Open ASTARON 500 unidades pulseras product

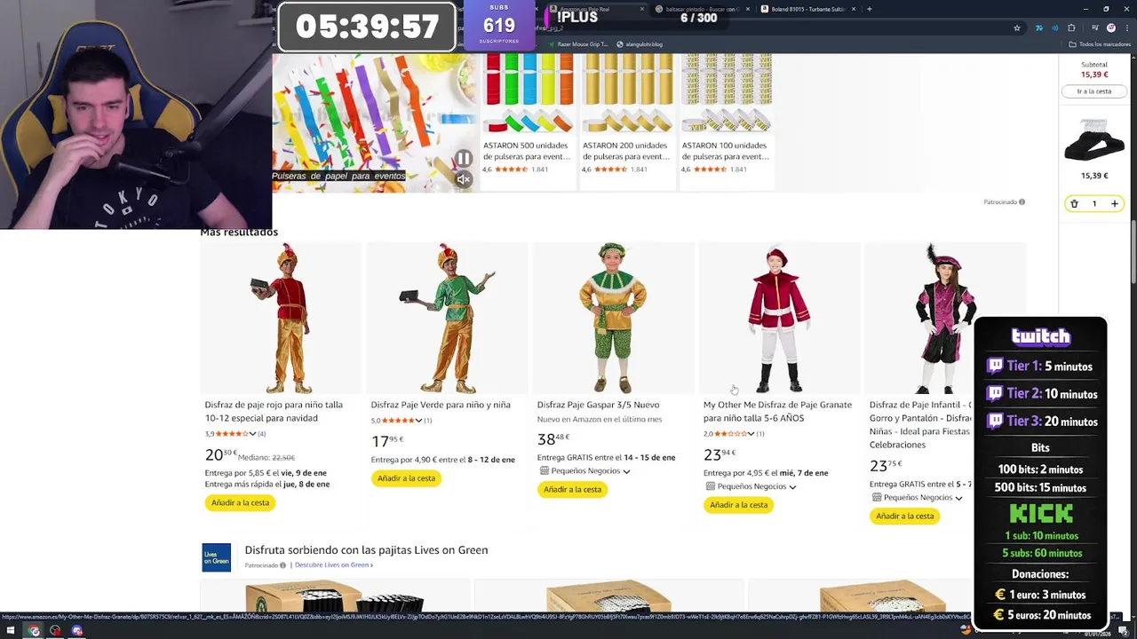tap(527, 151)
